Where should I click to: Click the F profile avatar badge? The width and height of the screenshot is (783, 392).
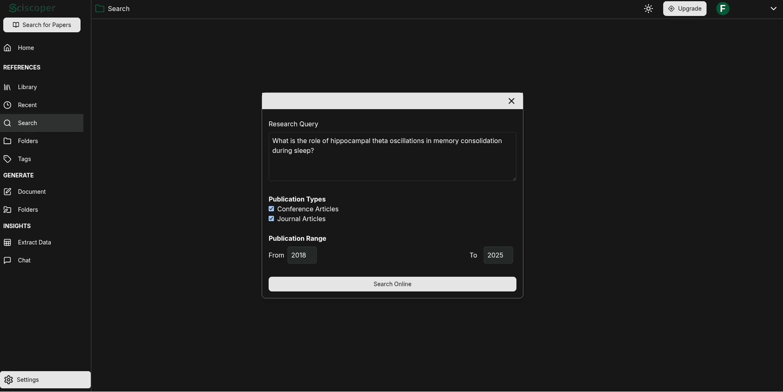pos(722,8)
